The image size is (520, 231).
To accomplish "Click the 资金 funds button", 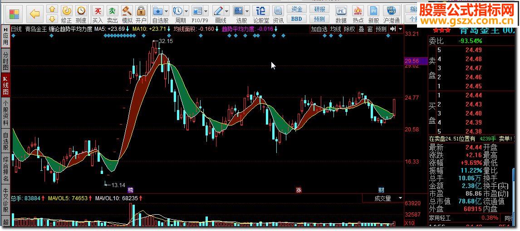I will pos(297,9).
